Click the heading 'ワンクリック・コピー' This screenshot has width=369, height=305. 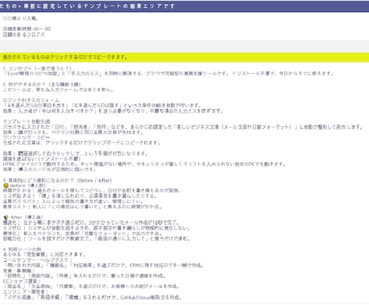(x=26, y=137)
